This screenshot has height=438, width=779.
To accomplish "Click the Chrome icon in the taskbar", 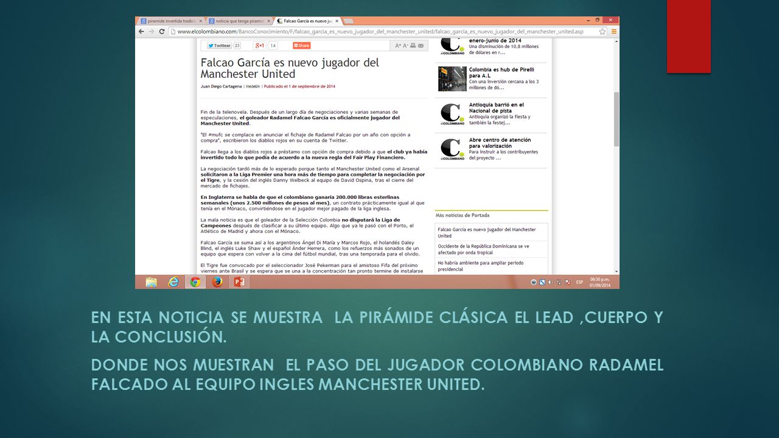I will click(x=195, y=282).
